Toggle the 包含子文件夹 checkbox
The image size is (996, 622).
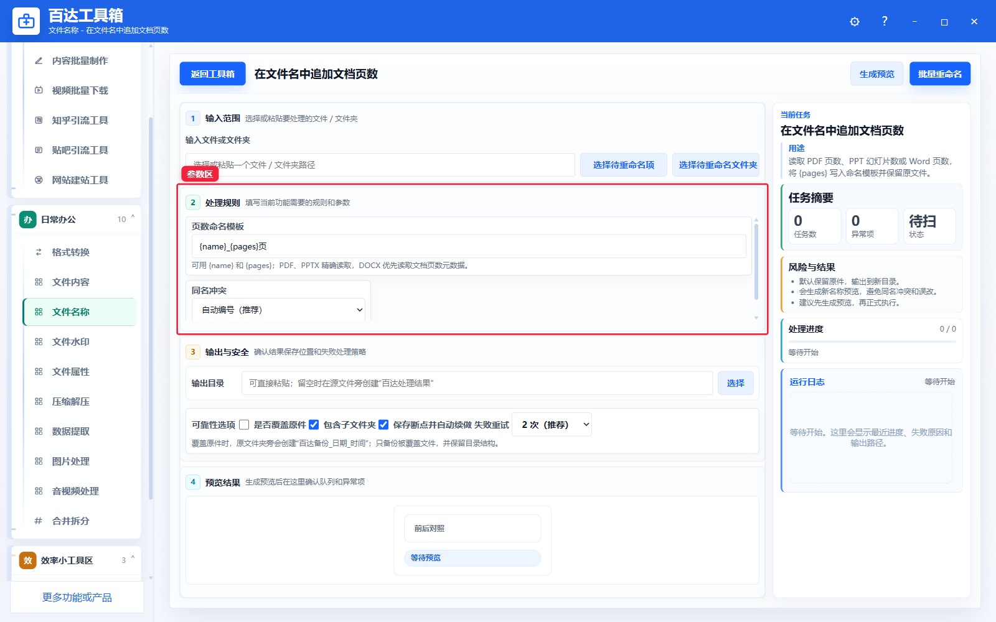coord(314,425)
